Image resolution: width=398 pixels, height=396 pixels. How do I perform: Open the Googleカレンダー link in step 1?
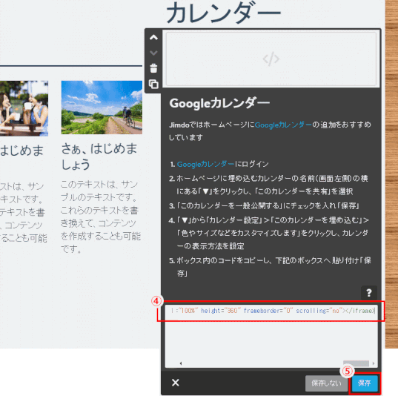[205, 164]
